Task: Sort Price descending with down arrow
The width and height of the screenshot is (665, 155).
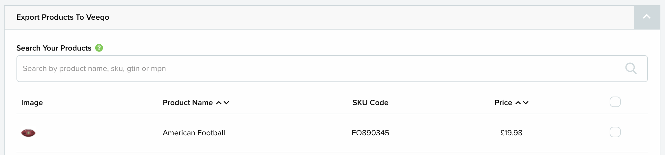Action: pos(526,103)
